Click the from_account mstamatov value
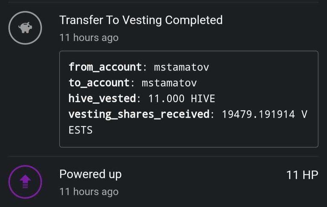The image size is (327, 207). (181, 67)
